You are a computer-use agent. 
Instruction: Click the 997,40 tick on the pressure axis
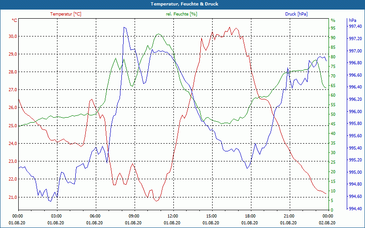point(355,26)
